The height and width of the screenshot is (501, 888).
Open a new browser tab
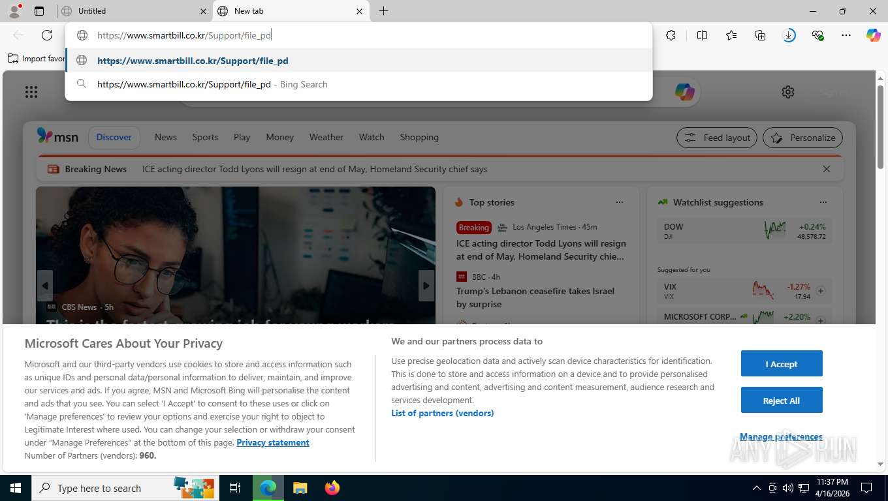383,11
